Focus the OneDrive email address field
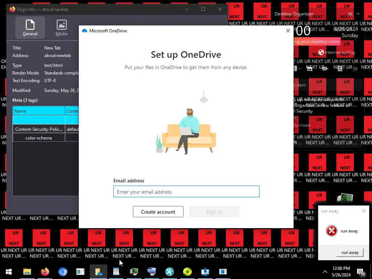Viewport: 372px width, 279px height. [186, 191]
